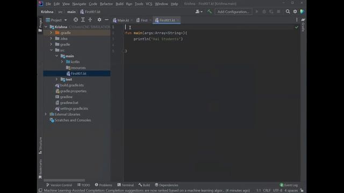Open the Problems tool window
The height and width of the screenshot is (193, 344).
[104, 185]
